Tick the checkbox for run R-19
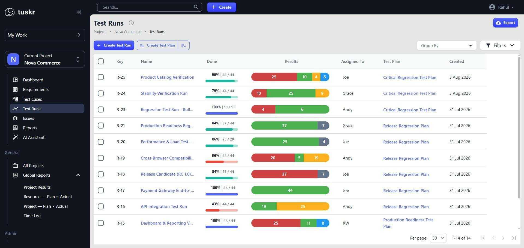Screen dimensions: 524x248 (101, 158)
